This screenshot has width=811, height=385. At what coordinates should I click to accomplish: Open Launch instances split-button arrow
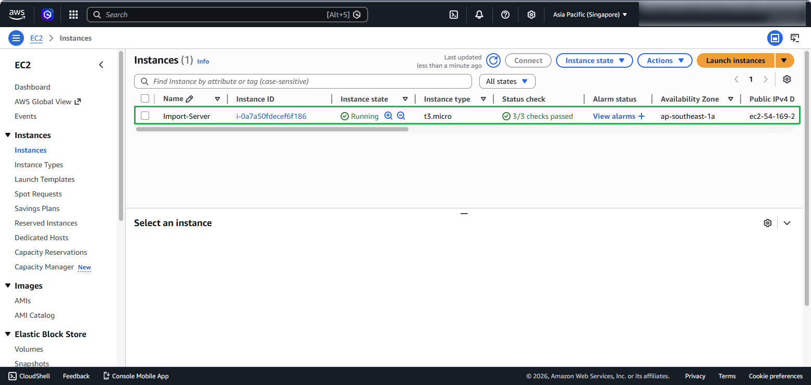click(x=784, y=60)
